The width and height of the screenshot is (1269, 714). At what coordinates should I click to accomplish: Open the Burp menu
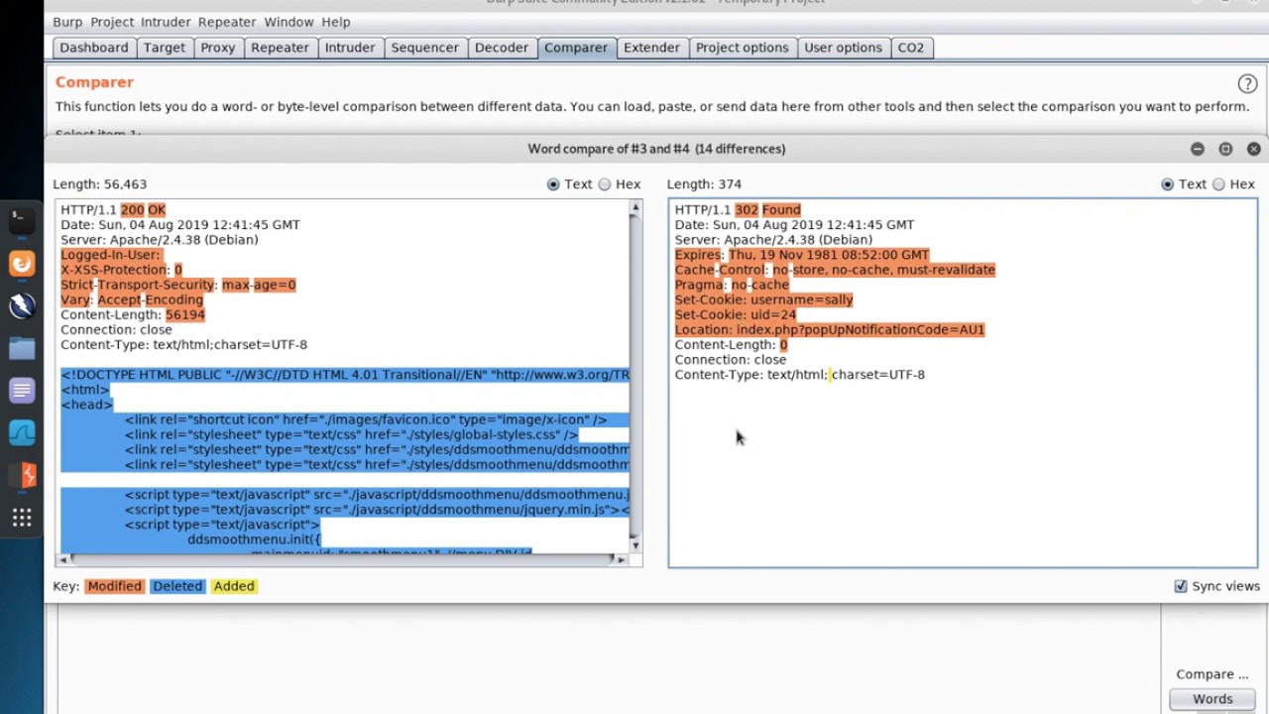coord(67,22)
